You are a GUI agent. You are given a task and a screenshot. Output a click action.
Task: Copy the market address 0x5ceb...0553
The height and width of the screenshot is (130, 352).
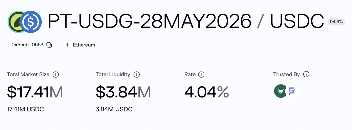49,45
